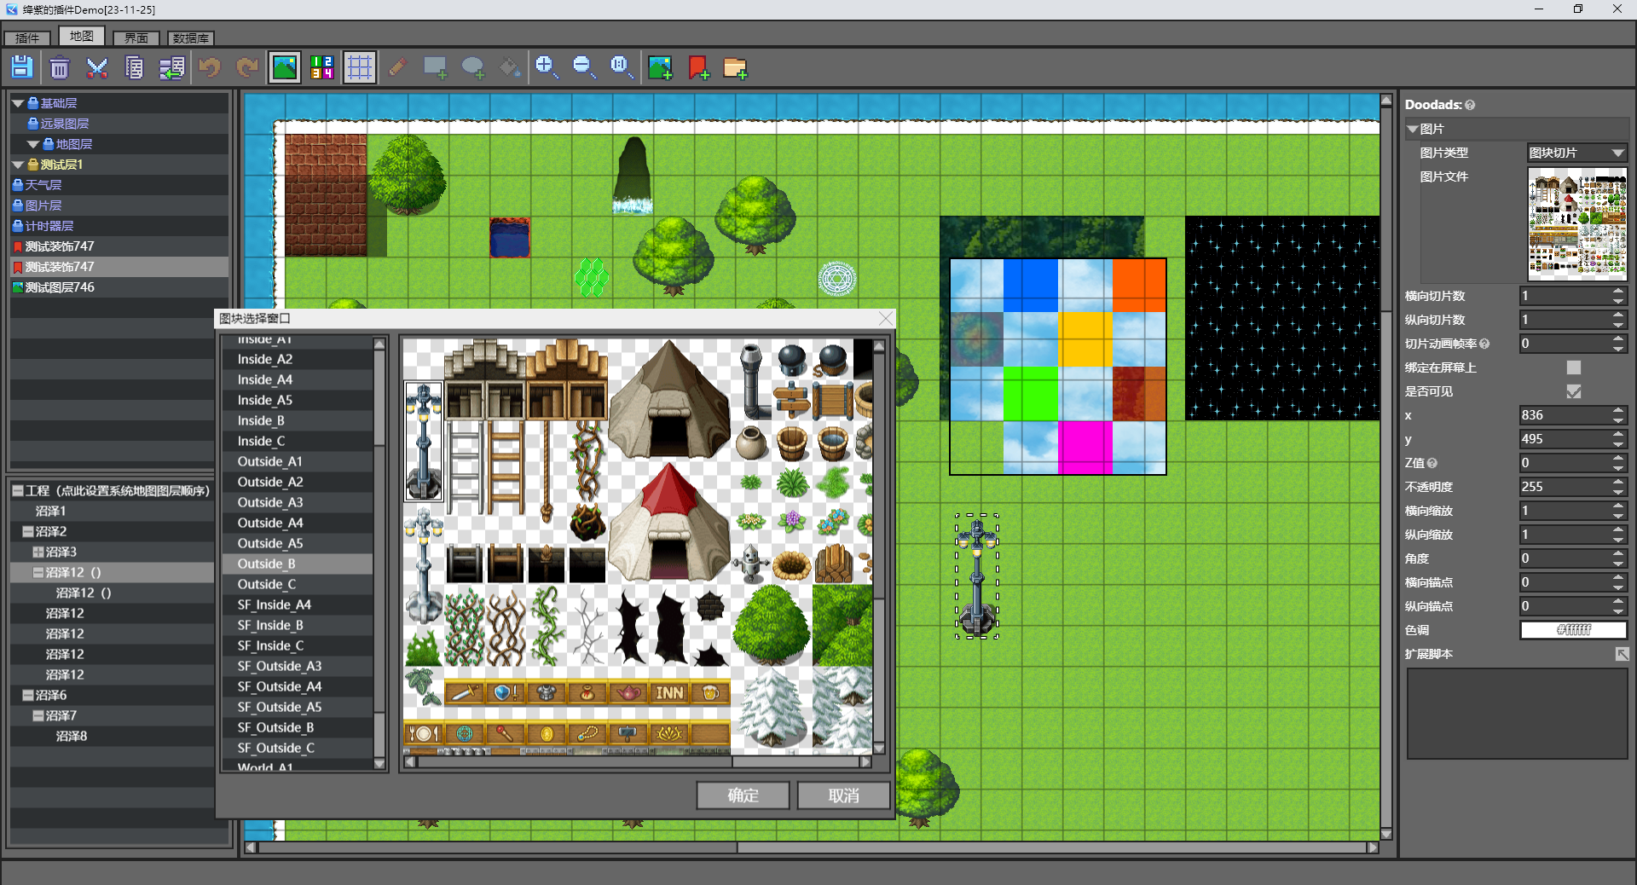Image resolution: width=1637 pixels, height=885 pixels.
Task: Collapse the 地图层 tree node
Action: (x=33, y=144)
